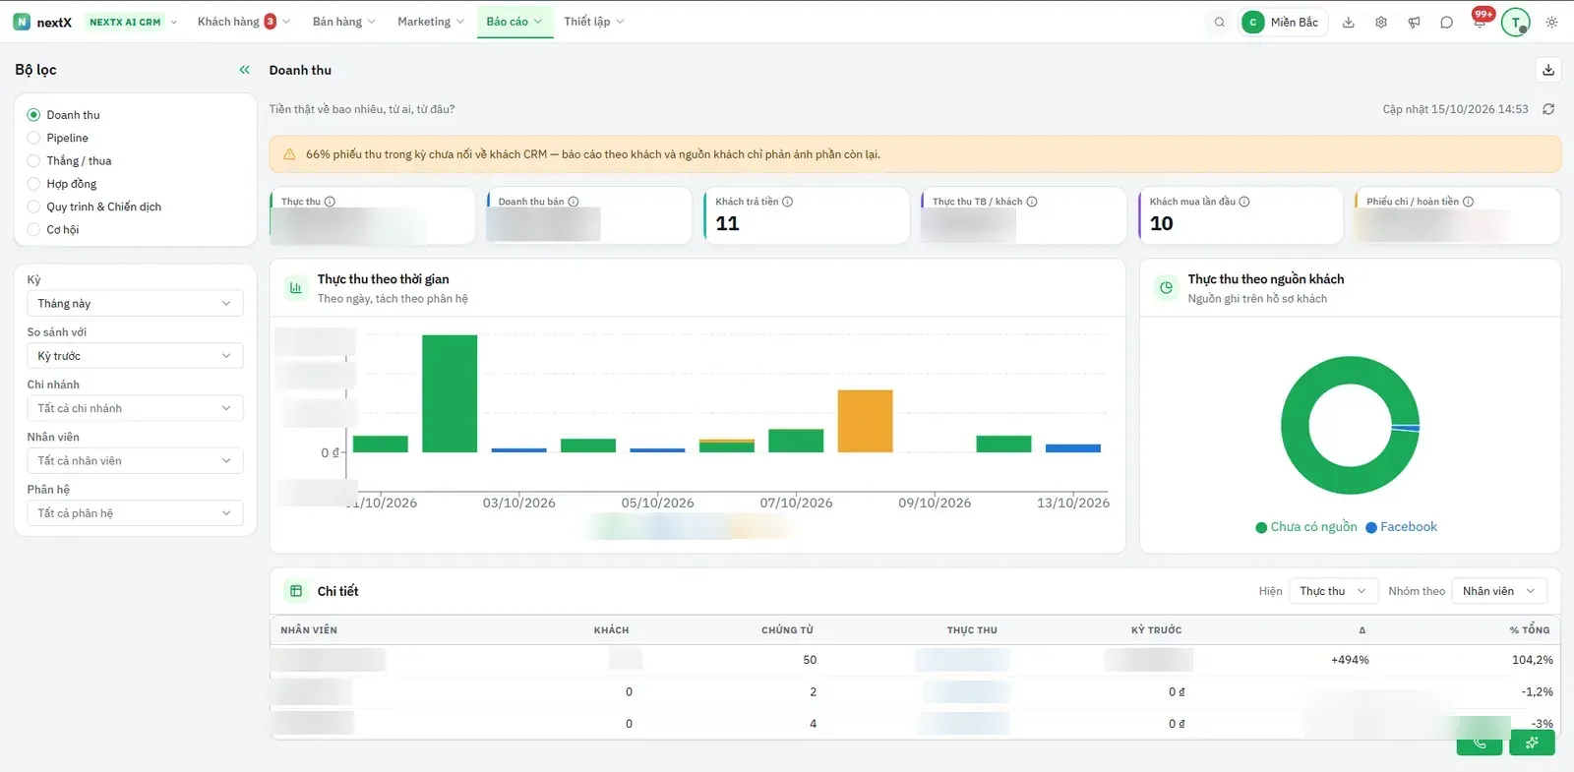Open the settings gear in header

[x=1381, y=22]
